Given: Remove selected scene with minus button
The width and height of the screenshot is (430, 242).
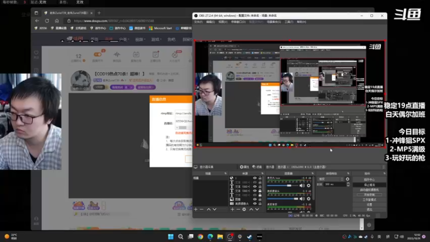Looking at the screenshot, I should coord(202,209).
